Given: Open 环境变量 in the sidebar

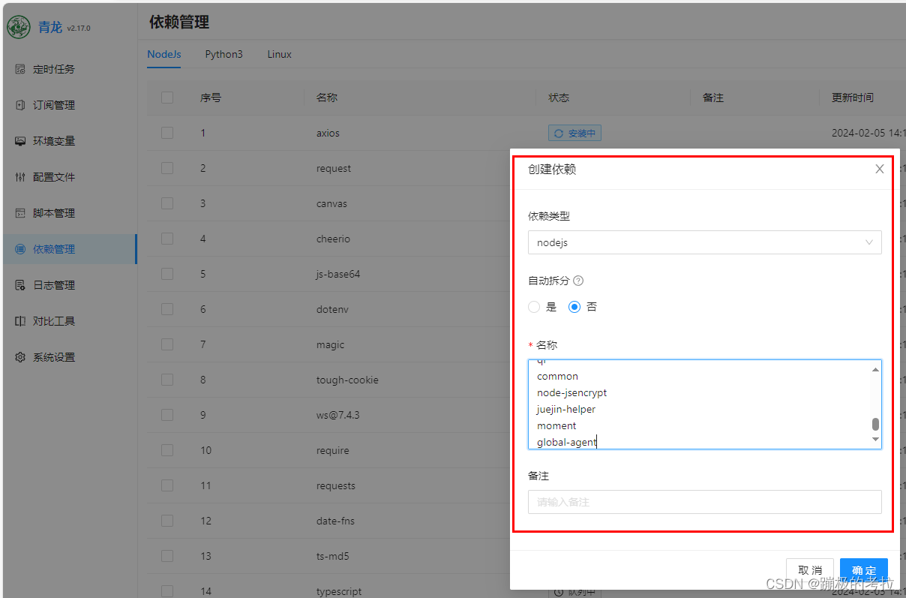Looking at the screenshot, I should coord(69,141).
